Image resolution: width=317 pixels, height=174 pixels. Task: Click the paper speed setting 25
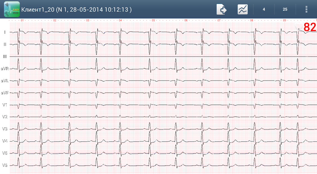click(285, 9)
